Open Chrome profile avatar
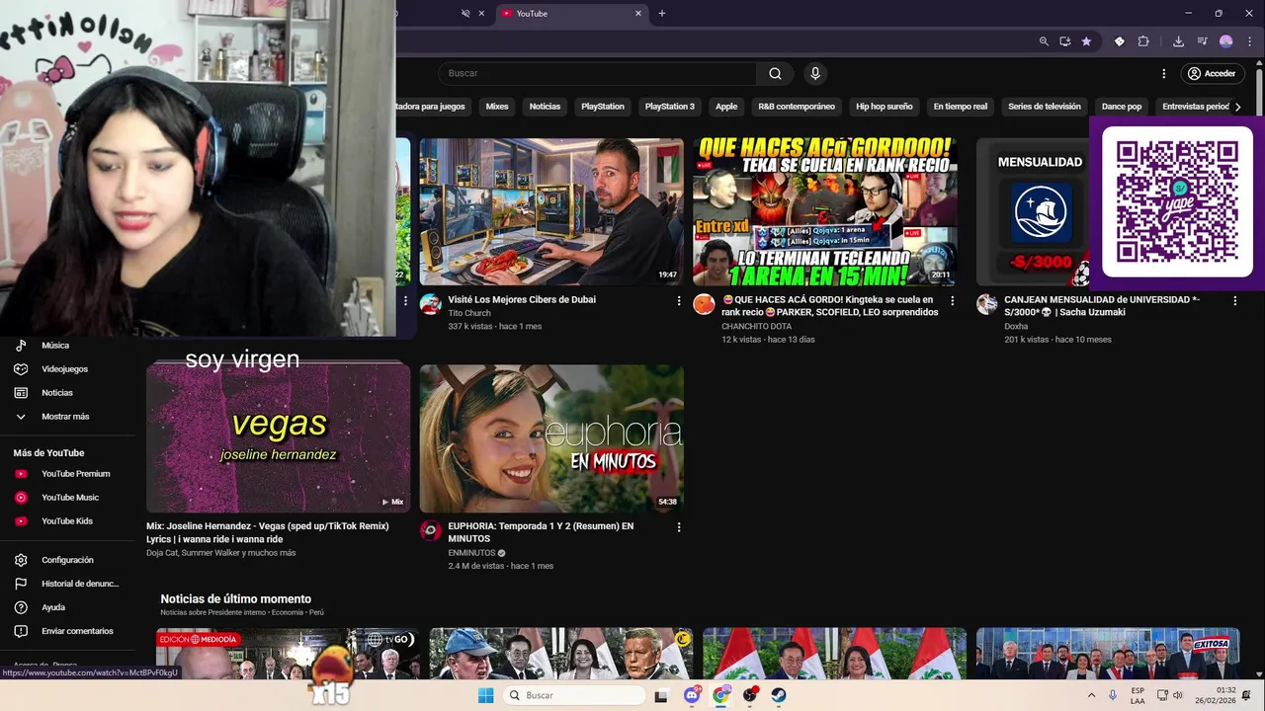Screen dimensions: 1265x711 click(1226, 41)
